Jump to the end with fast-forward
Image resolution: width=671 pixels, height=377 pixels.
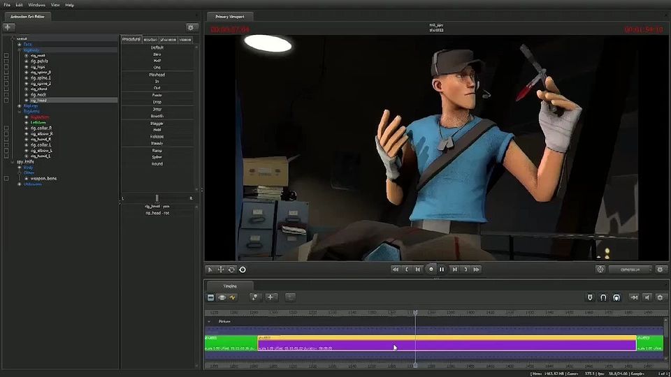(476, 269)
